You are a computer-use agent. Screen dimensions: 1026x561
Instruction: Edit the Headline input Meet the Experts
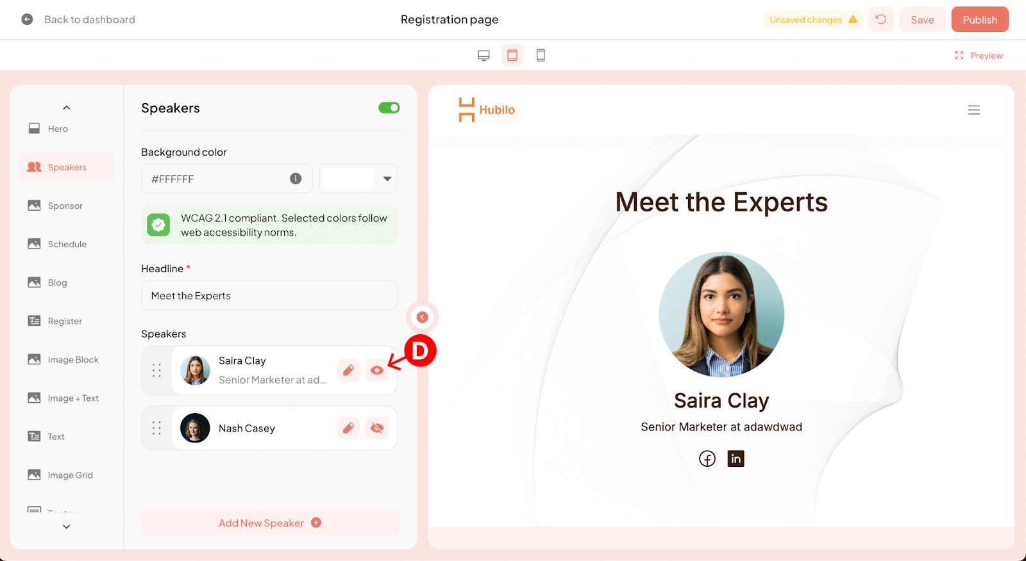click(x=269, y=295)
